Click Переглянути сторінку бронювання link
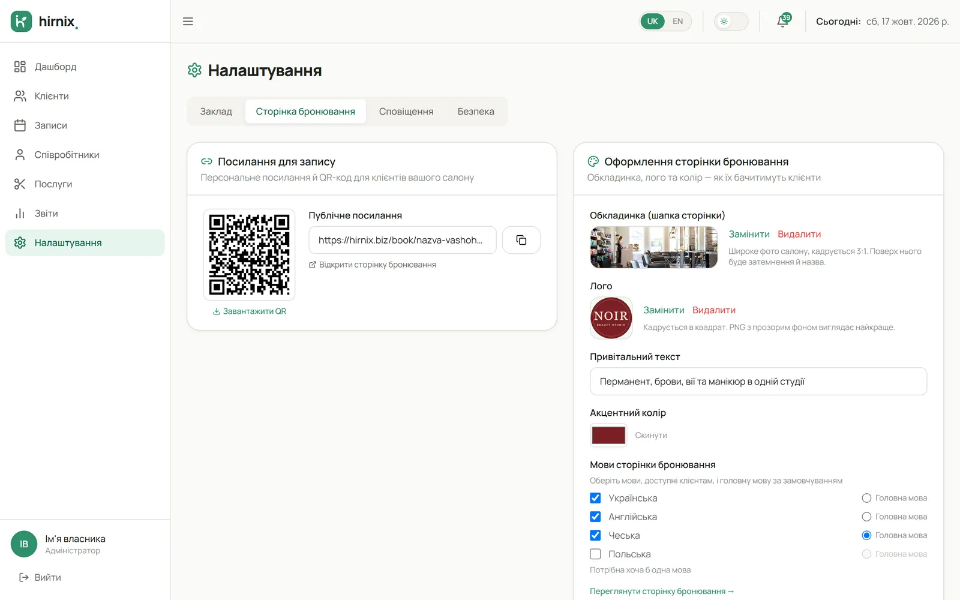This screenshot has height=600, width=960. pos(662,592)
